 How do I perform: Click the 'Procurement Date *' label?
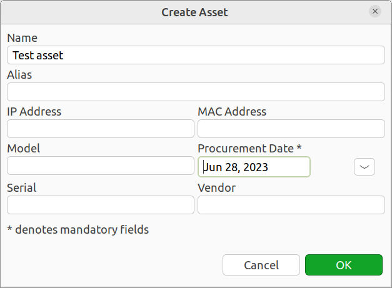coord(249,149)
